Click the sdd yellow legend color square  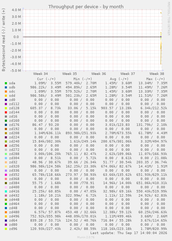coord(6,96)
